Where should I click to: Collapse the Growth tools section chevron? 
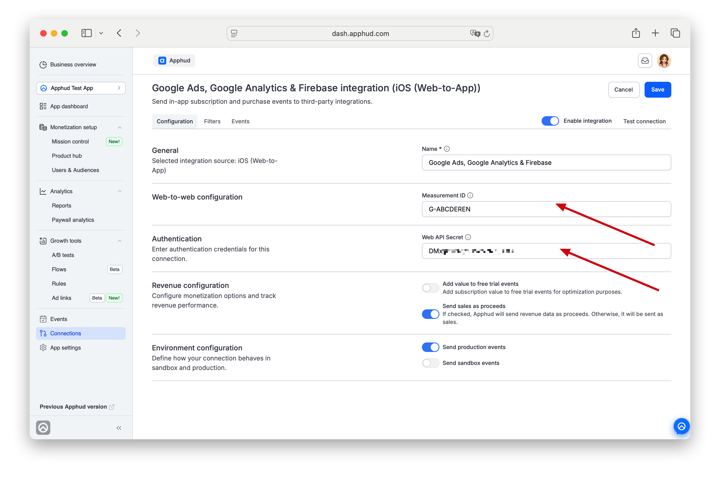tap(119, 241)
